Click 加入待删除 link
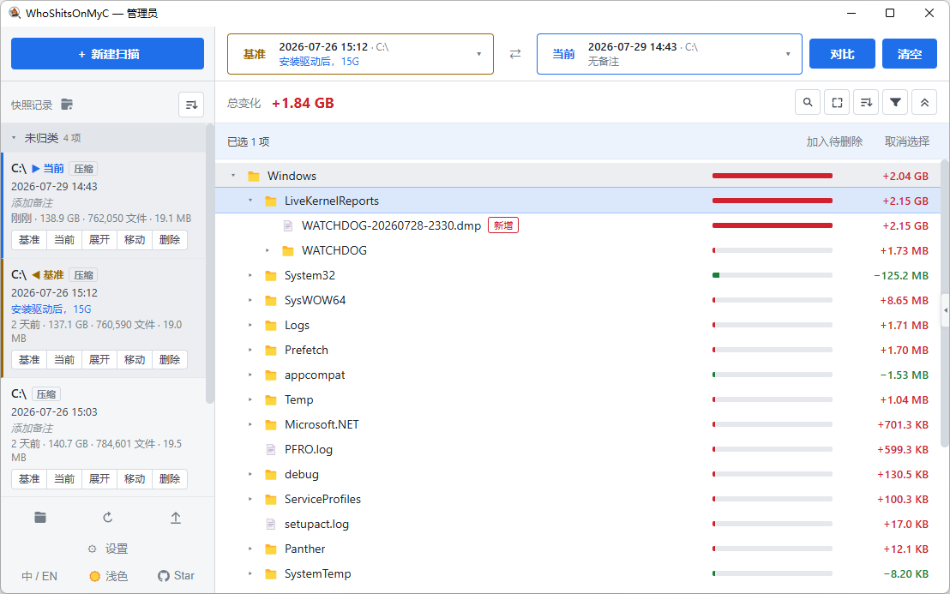 click(x=834, y=141)
